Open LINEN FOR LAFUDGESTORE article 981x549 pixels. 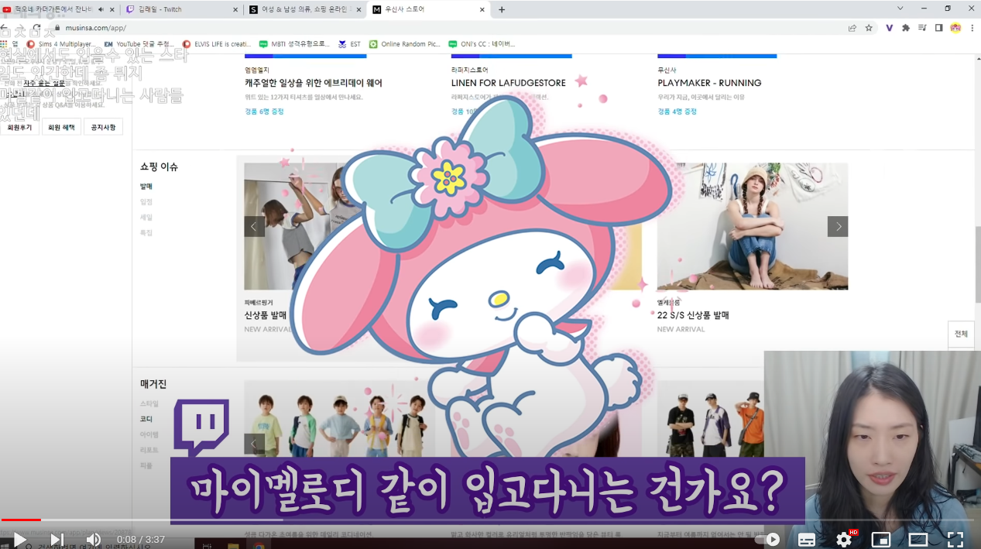tap(509, 83)
